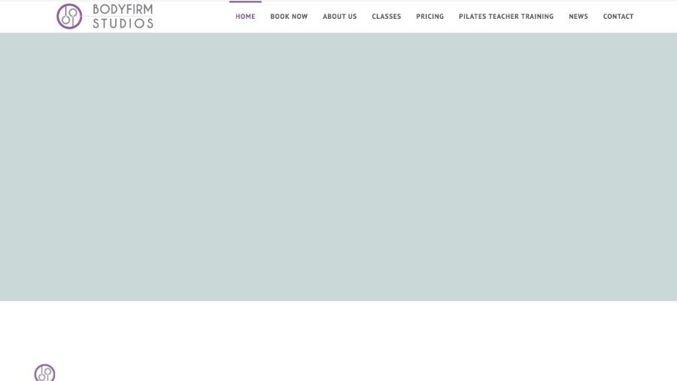Open the Home menu item

245,17
